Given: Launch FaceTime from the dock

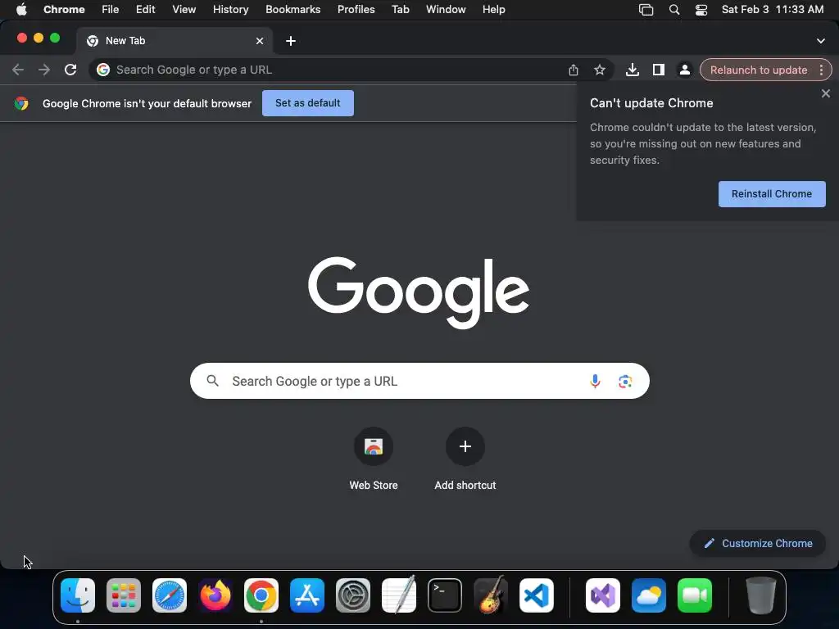Looking at the screenshot, I should tap(695, 595).
